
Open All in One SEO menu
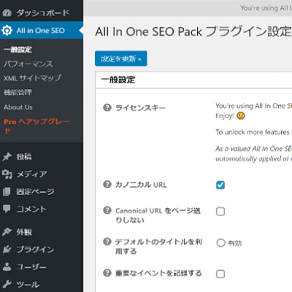click(42, 31)
